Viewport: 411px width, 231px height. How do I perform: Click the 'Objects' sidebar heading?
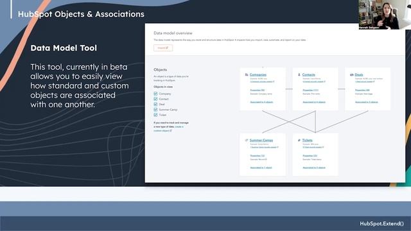(x=160, y=70)
